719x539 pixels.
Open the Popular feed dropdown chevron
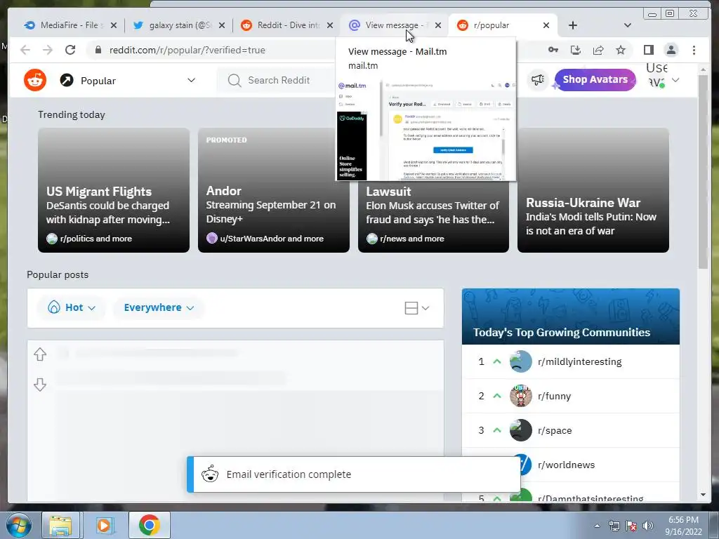[x=191, y=80]
